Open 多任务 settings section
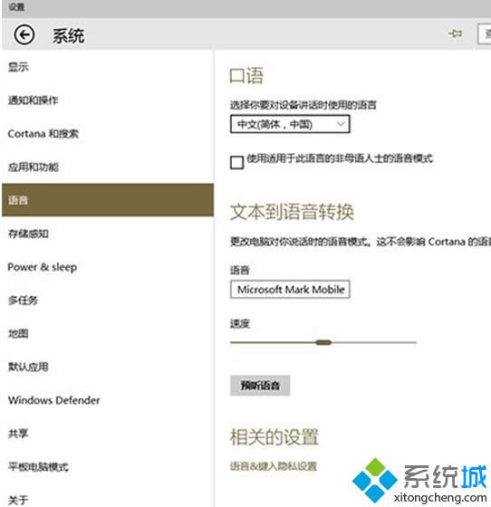The image size is (491, 507). tap(23, 301)
